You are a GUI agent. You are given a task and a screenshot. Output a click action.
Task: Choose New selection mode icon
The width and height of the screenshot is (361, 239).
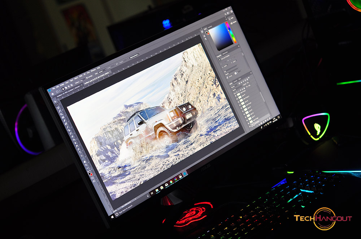pos(63,89)
